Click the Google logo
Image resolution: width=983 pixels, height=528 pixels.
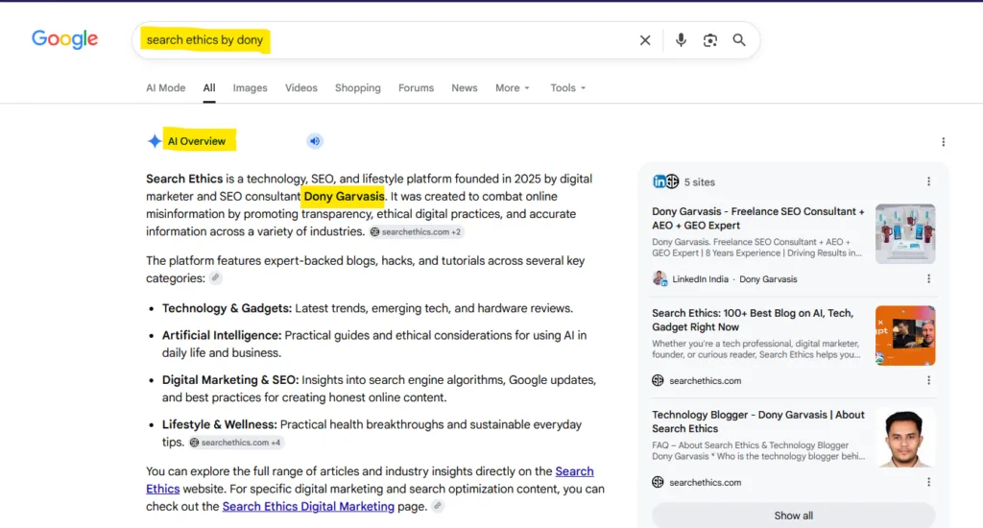click(x=64, y=39)
